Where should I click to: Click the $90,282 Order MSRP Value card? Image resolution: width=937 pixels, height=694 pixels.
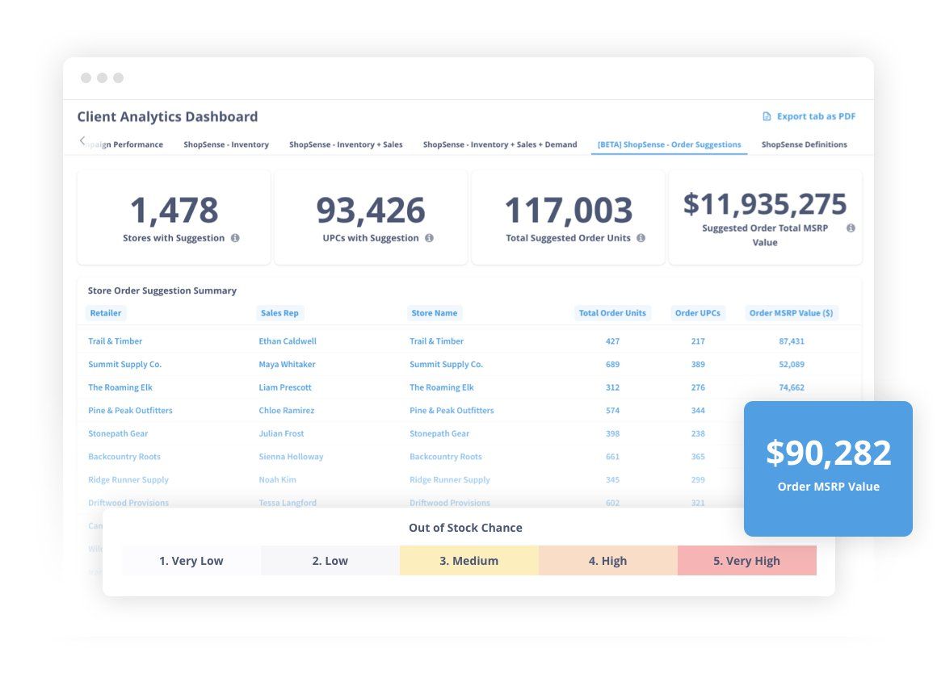[x=828, y=469]
